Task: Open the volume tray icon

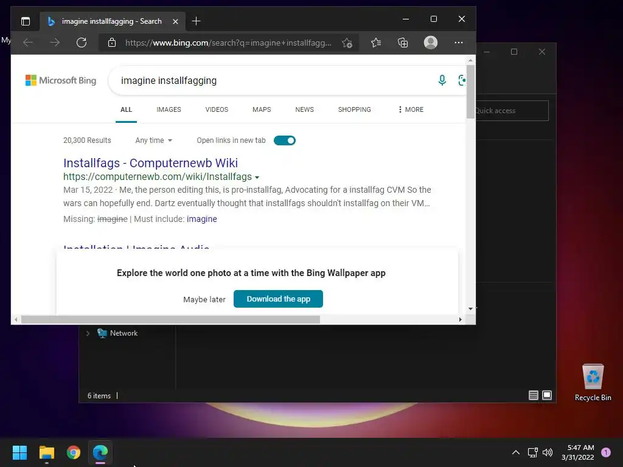Action: [548, 452]
